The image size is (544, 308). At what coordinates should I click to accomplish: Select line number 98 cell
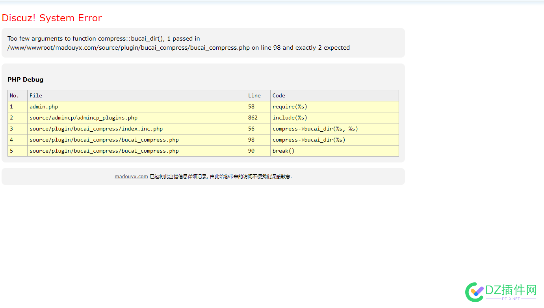(258, 140)
